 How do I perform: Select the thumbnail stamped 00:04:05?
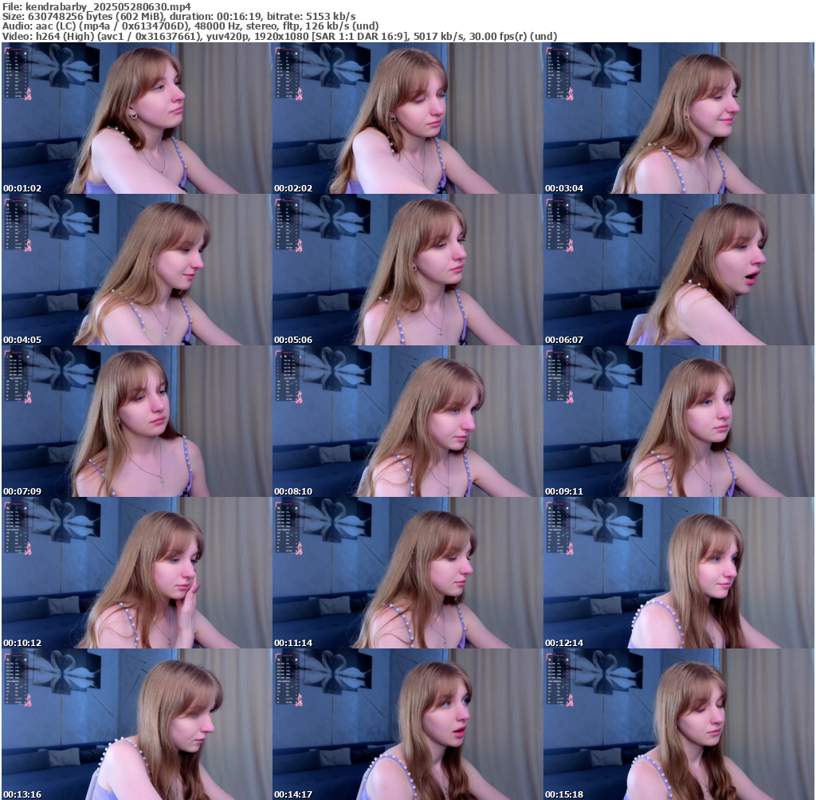(x=136, y=270)
